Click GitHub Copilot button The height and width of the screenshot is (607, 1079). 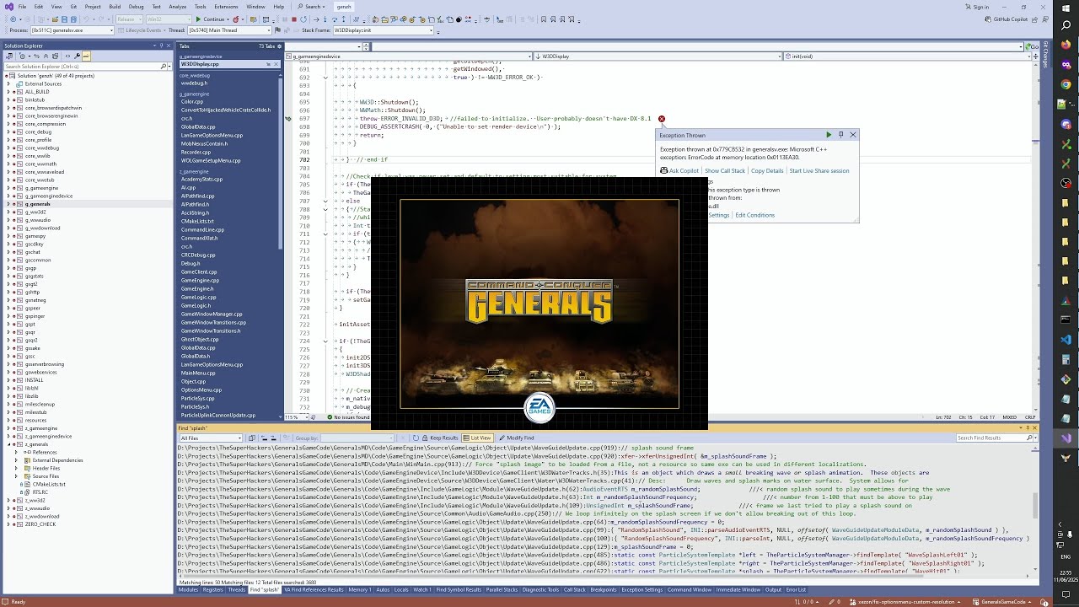coord(1006,19)
